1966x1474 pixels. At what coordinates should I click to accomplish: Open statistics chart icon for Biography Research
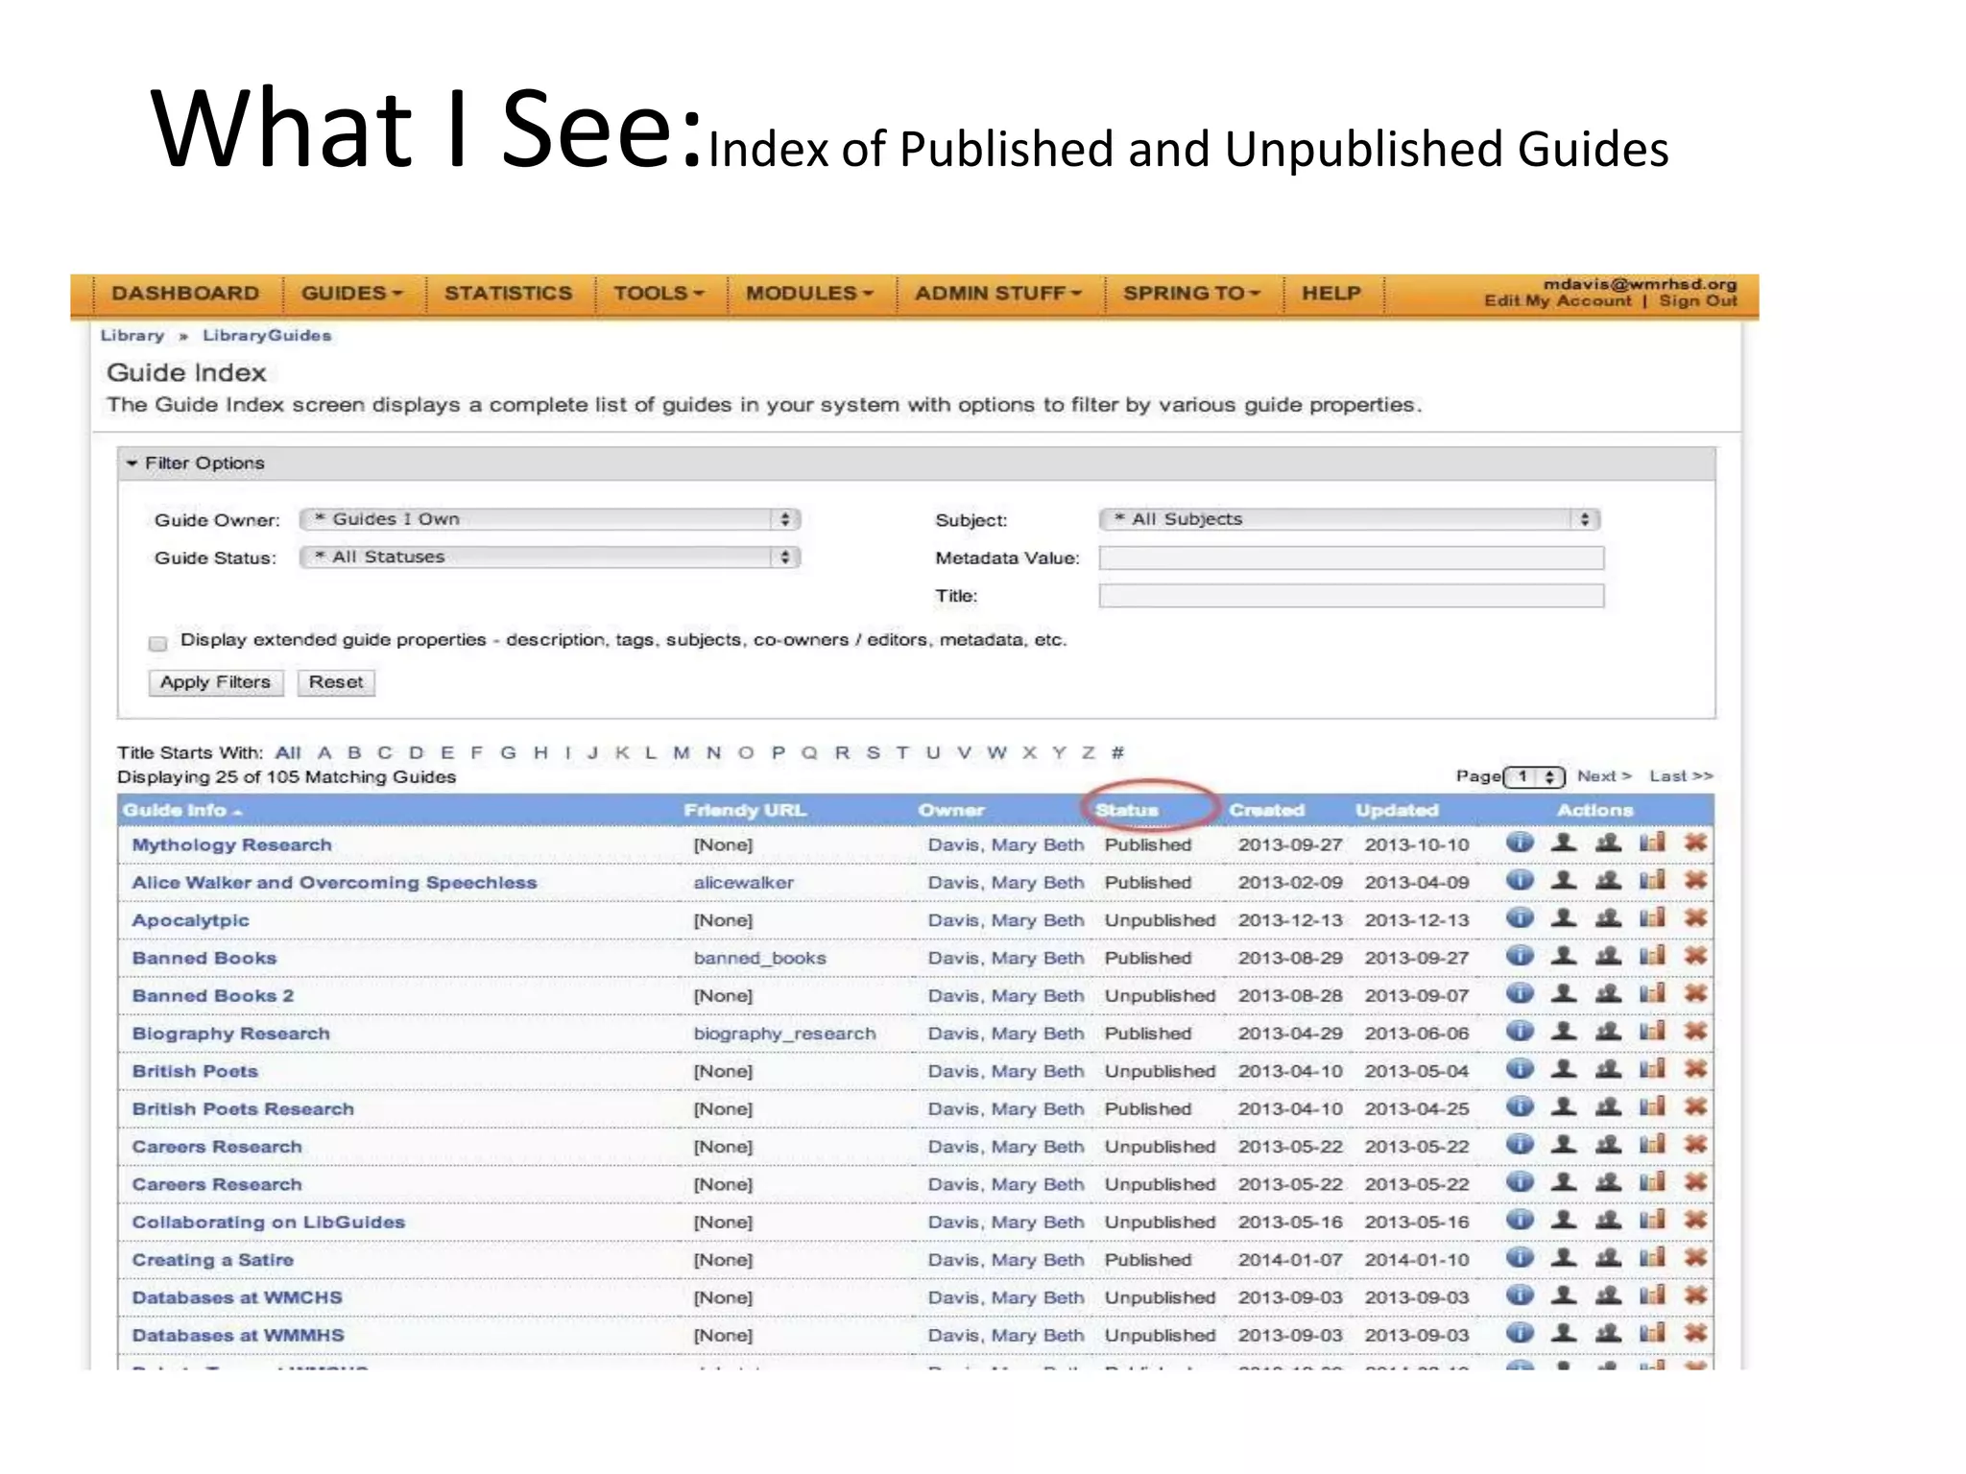click(1652, 1032)
